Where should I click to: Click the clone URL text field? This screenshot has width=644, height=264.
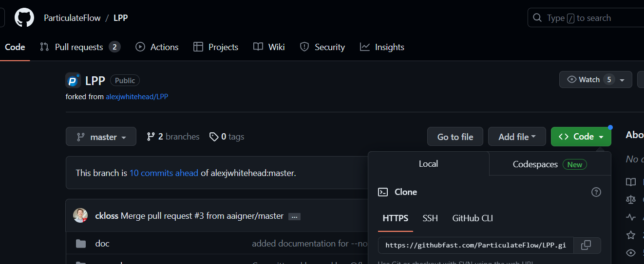pyautogui.click(x=476, y=245)
